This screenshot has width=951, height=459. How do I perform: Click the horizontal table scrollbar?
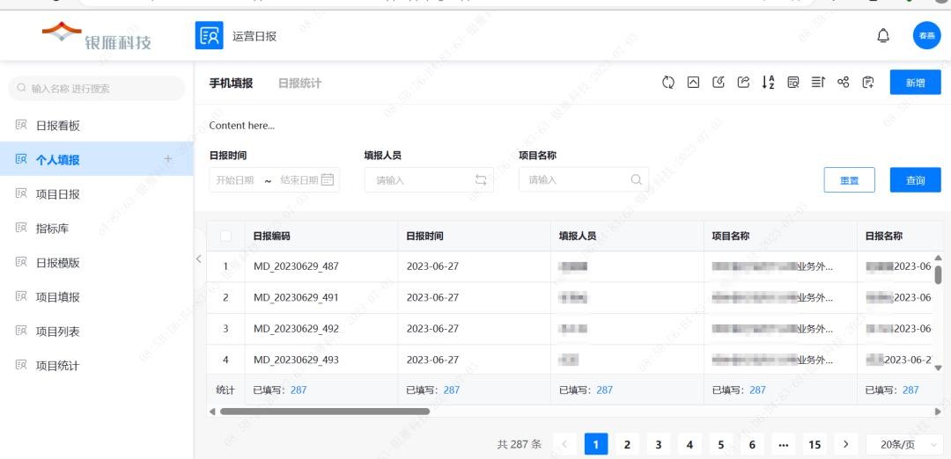[324, 412]
